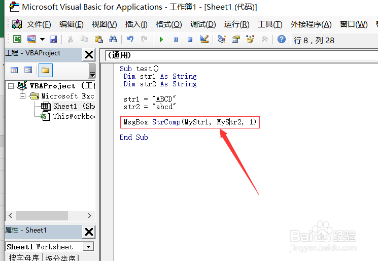Undo last edit with undo arrow

point(130,39)
